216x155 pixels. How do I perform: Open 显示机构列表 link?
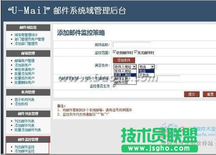(x=25, y=100)
